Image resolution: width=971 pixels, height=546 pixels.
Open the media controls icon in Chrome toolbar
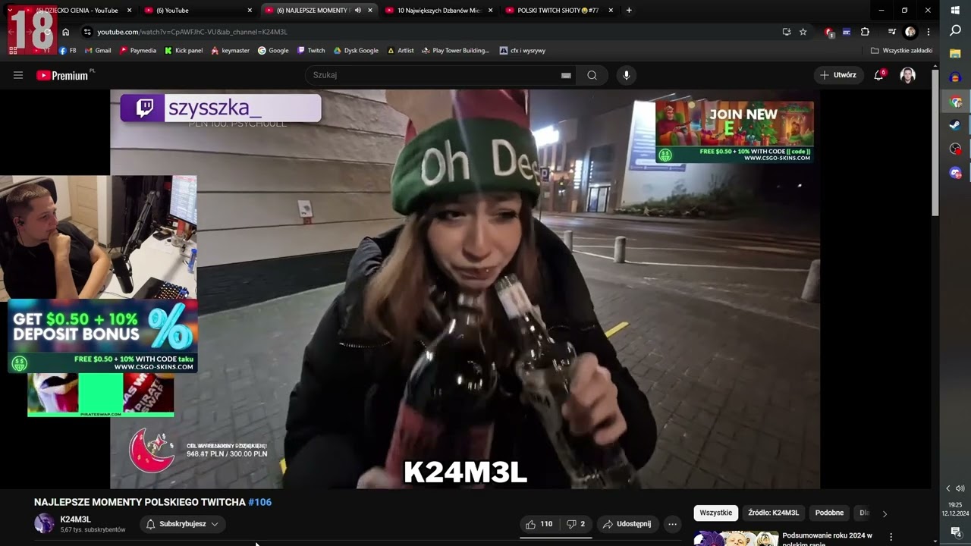[891, 32]
